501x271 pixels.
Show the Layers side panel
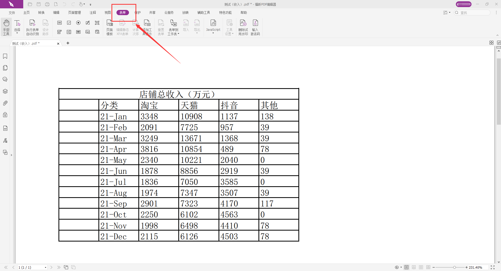(5, 91)
